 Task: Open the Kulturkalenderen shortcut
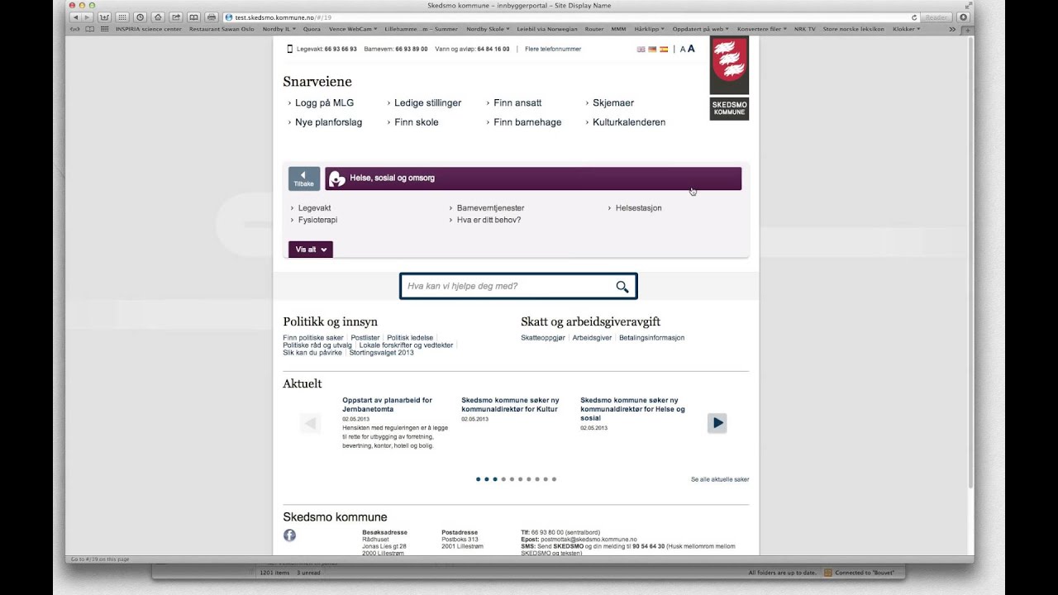[629, 122]
